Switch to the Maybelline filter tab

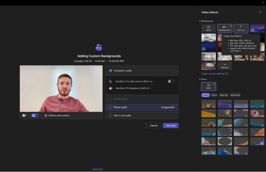coord(235,95)
